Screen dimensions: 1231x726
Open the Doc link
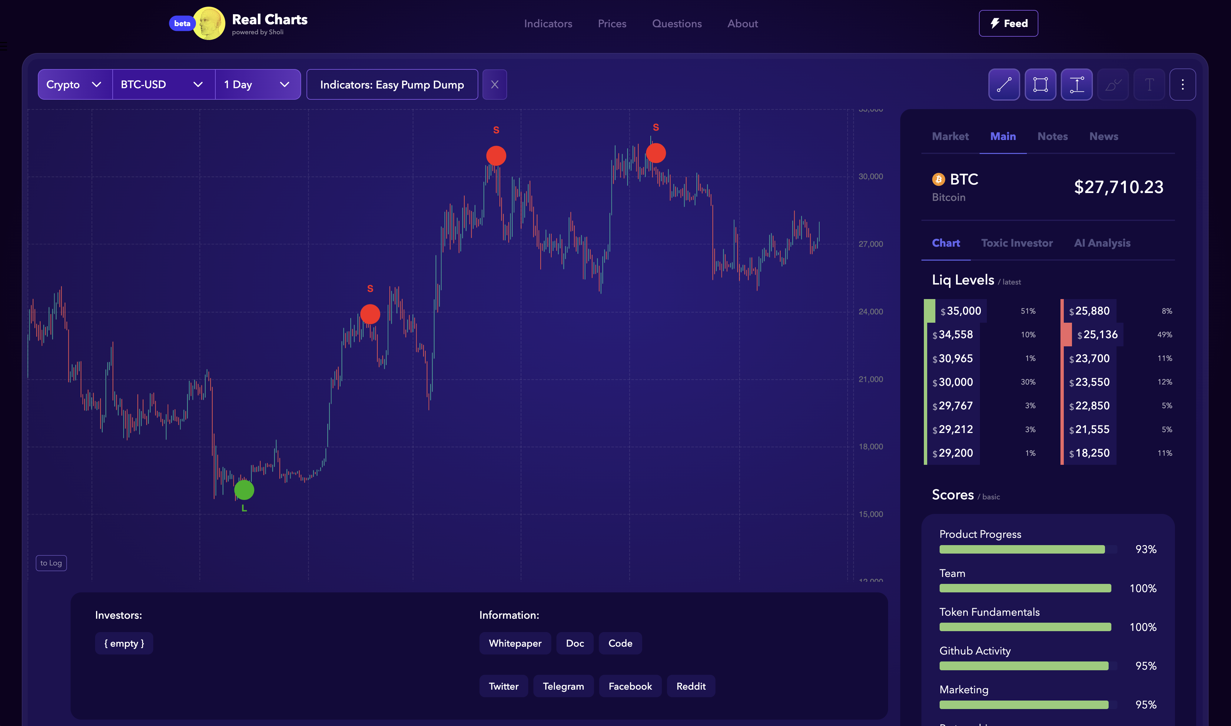[575, 643]
